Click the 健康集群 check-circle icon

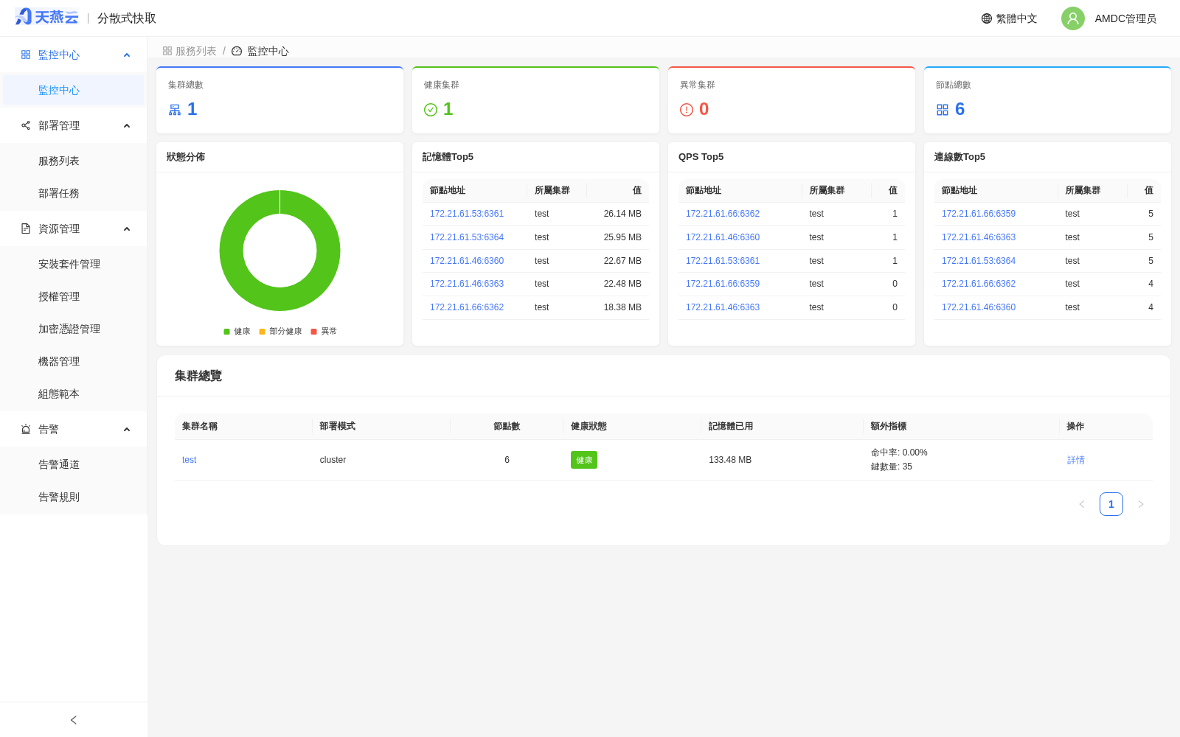431,110
